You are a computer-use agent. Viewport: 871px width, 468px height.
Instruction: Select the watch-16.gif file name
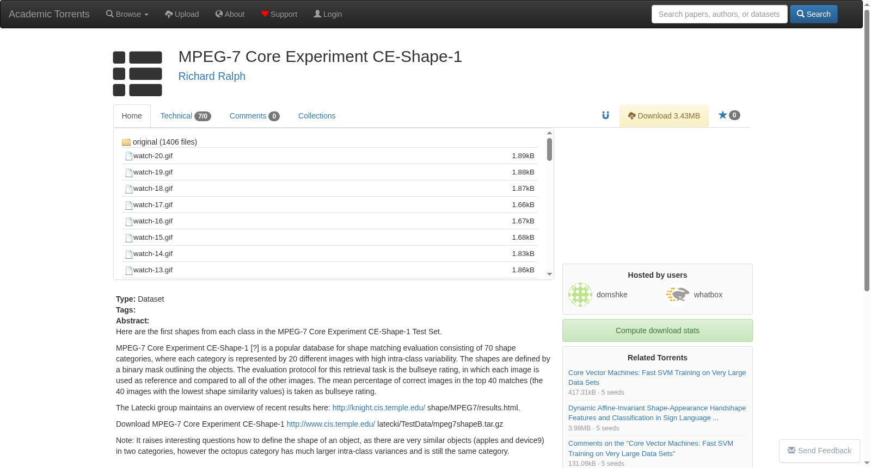coord(153,221)
